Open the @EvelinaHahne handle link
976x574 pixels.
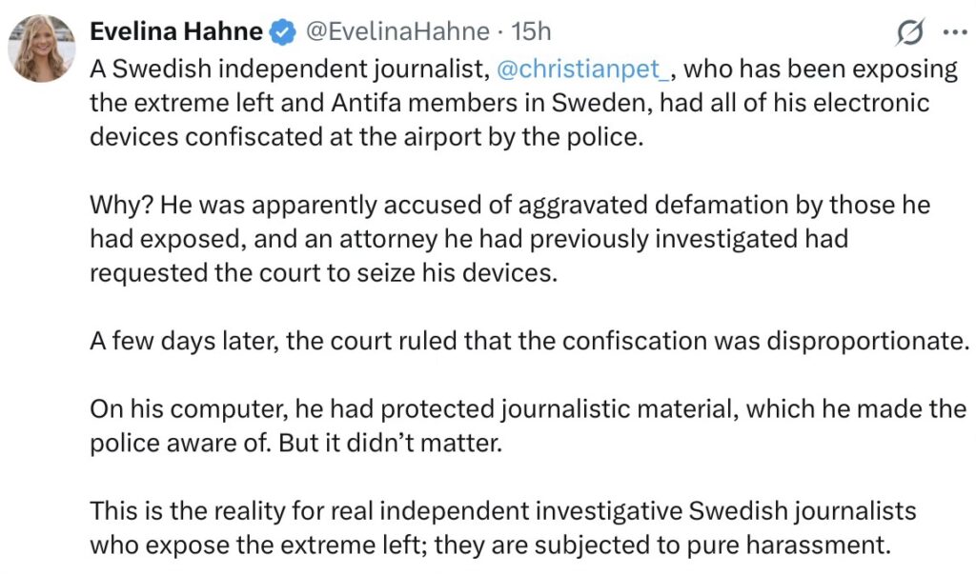coord(400,31)
